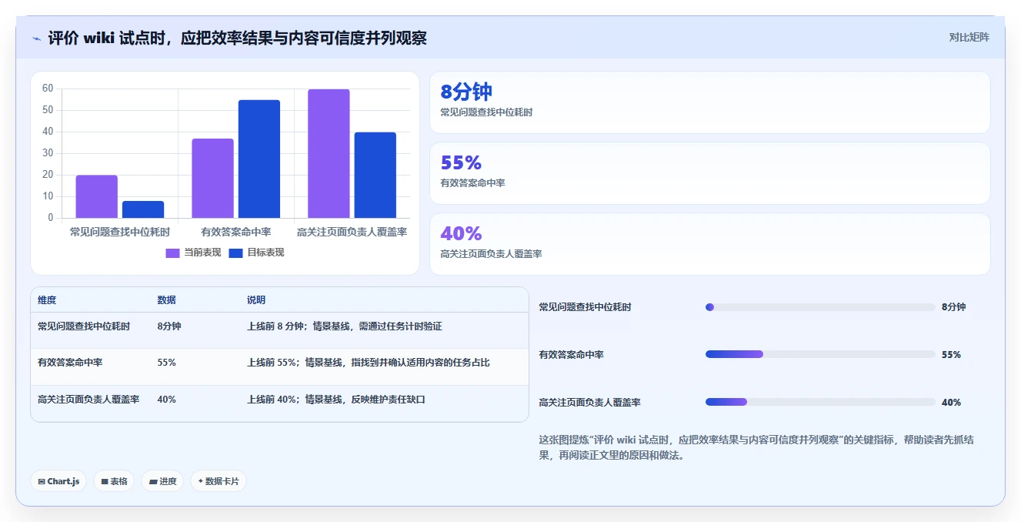This screenshot has height=522, width=1021.
Task: Click the 维度 column header
Action: (47, 300)
